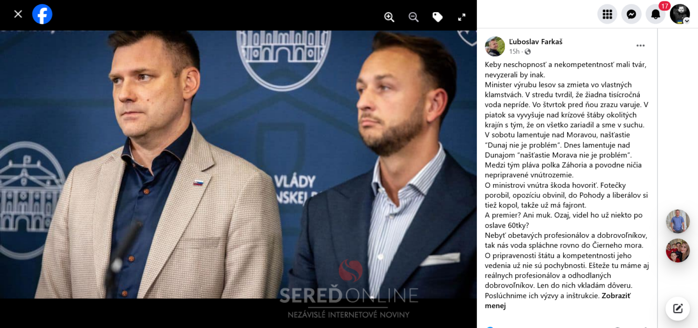
Task: Open the 15h post timestamp link
Action: point(514,52)
